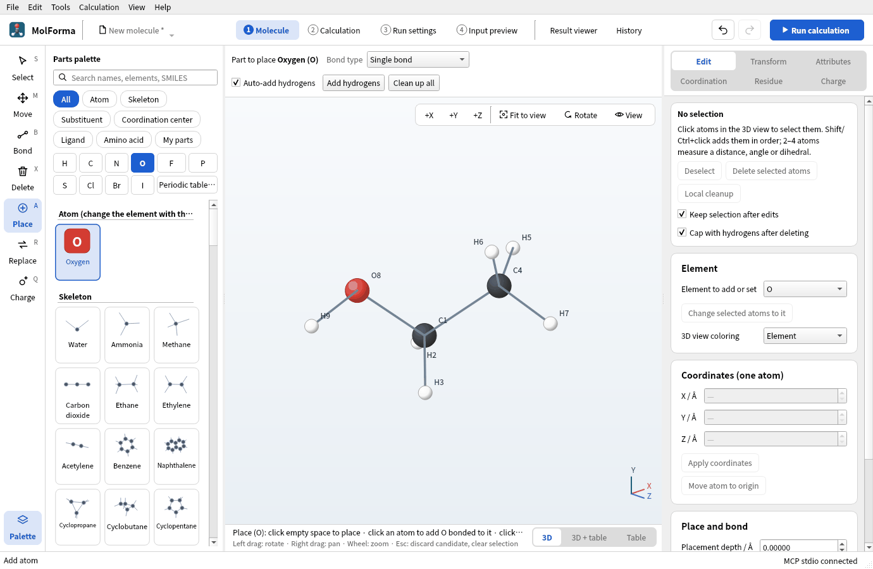The image size is (873, 569).
Task: Expand the New molecule file dropdown arrow
Action: point(171,35)
